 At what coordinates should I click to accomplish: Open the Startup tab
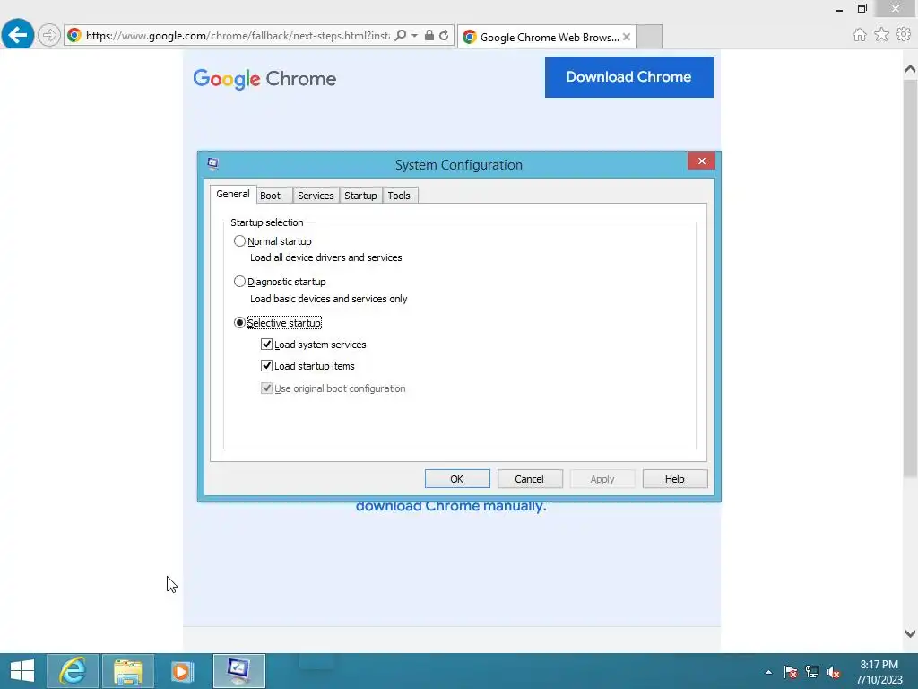[360, 196]
